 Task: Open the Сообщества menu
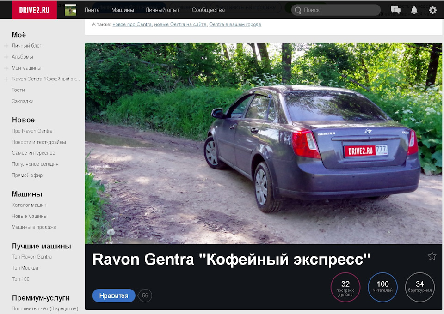(208, 9)
